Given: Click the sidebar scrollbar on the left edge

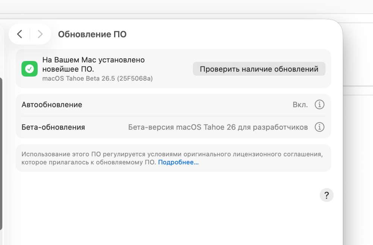Looking at the screenshot, I should pyautogui.click(x=1, y=154).
